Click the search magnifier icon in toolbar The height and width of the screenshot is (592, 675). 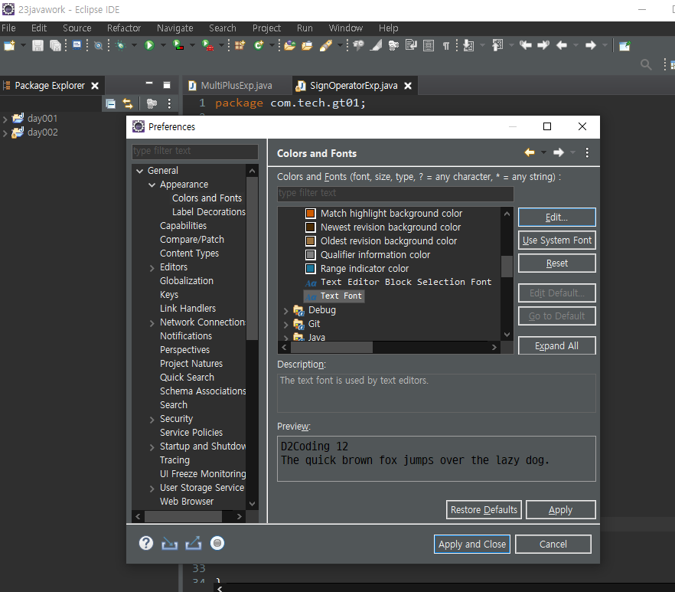(646, 64)
